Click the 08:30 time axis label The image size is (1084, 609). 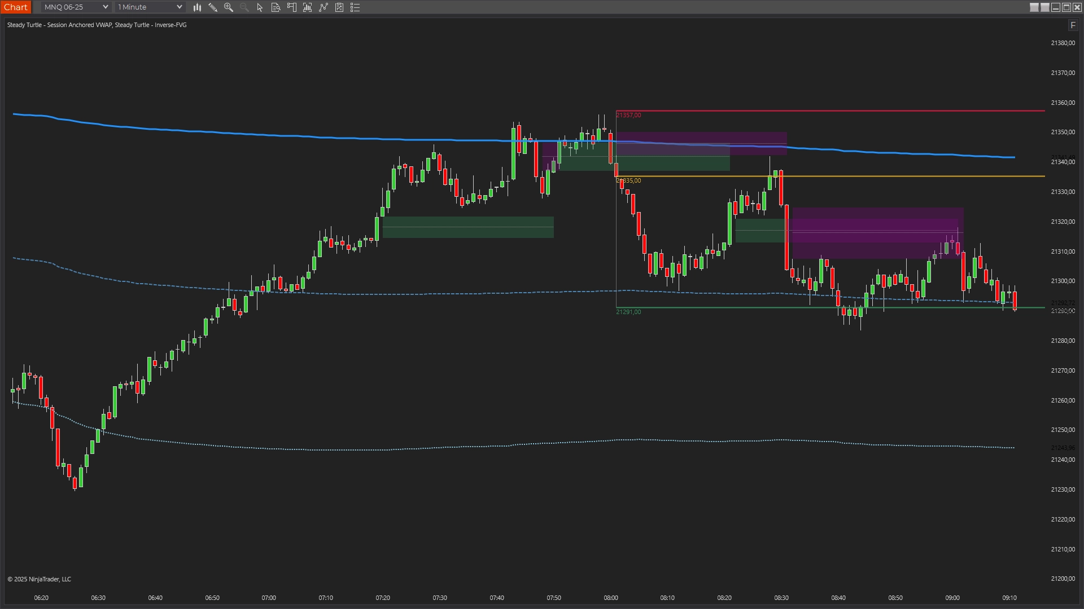point(781,598)
